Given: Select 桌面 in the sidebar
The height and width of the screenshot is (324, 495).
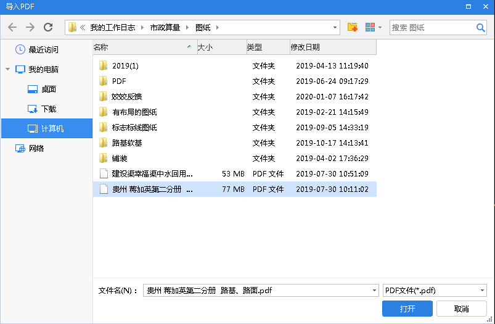Looking at the screenshot, I should pos(48,89).
